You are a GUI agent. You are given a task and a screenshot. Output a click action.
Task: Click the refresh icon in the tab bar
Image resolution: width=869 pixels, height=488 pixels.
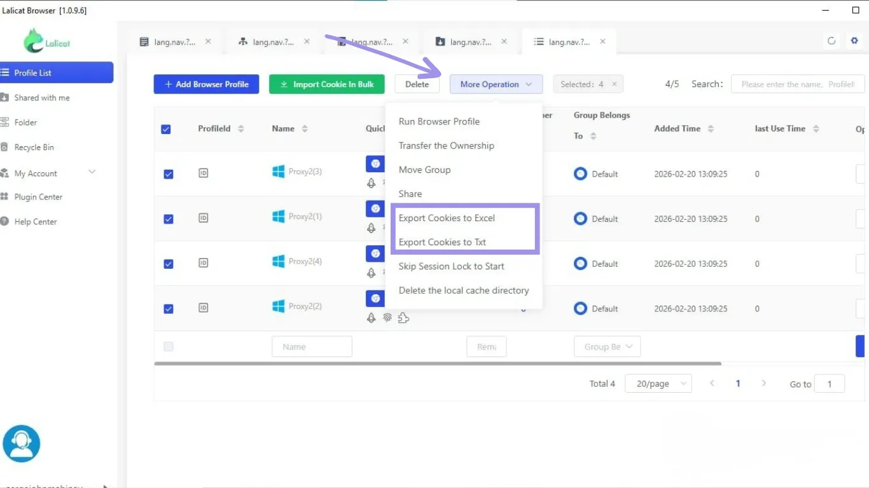831,41
